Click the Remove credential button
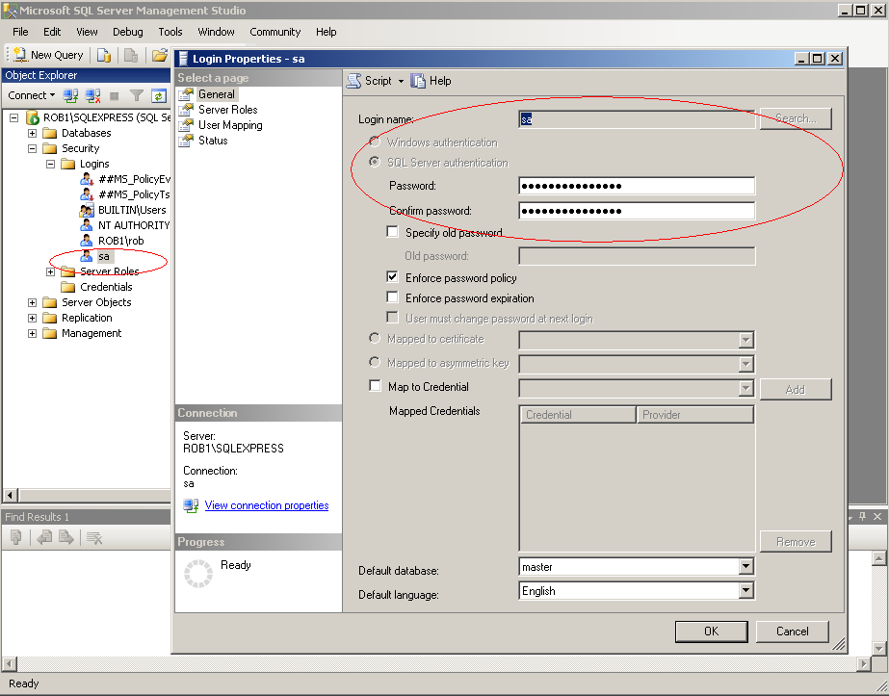Viewport: 889px width, 696px height. click(x=796, y=541)
